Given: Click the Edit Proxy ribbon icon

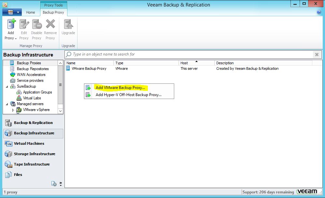Looking at the screenshot, I should click(24, 24).
